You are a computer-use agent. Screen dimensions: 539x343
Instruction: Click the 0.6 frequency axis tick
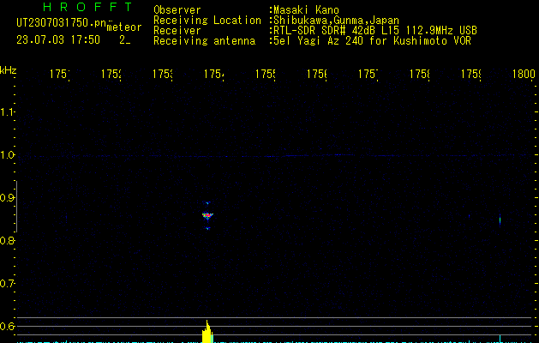coord(9,327)
